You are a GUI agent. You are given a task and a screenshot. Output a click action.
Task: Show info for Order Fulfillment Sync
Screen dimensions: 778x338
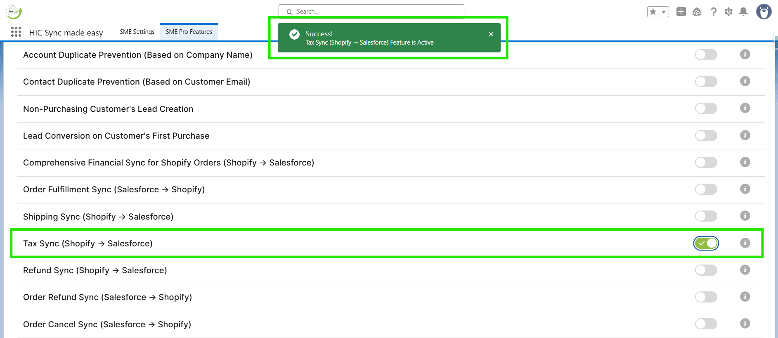(x=745, y=189)
